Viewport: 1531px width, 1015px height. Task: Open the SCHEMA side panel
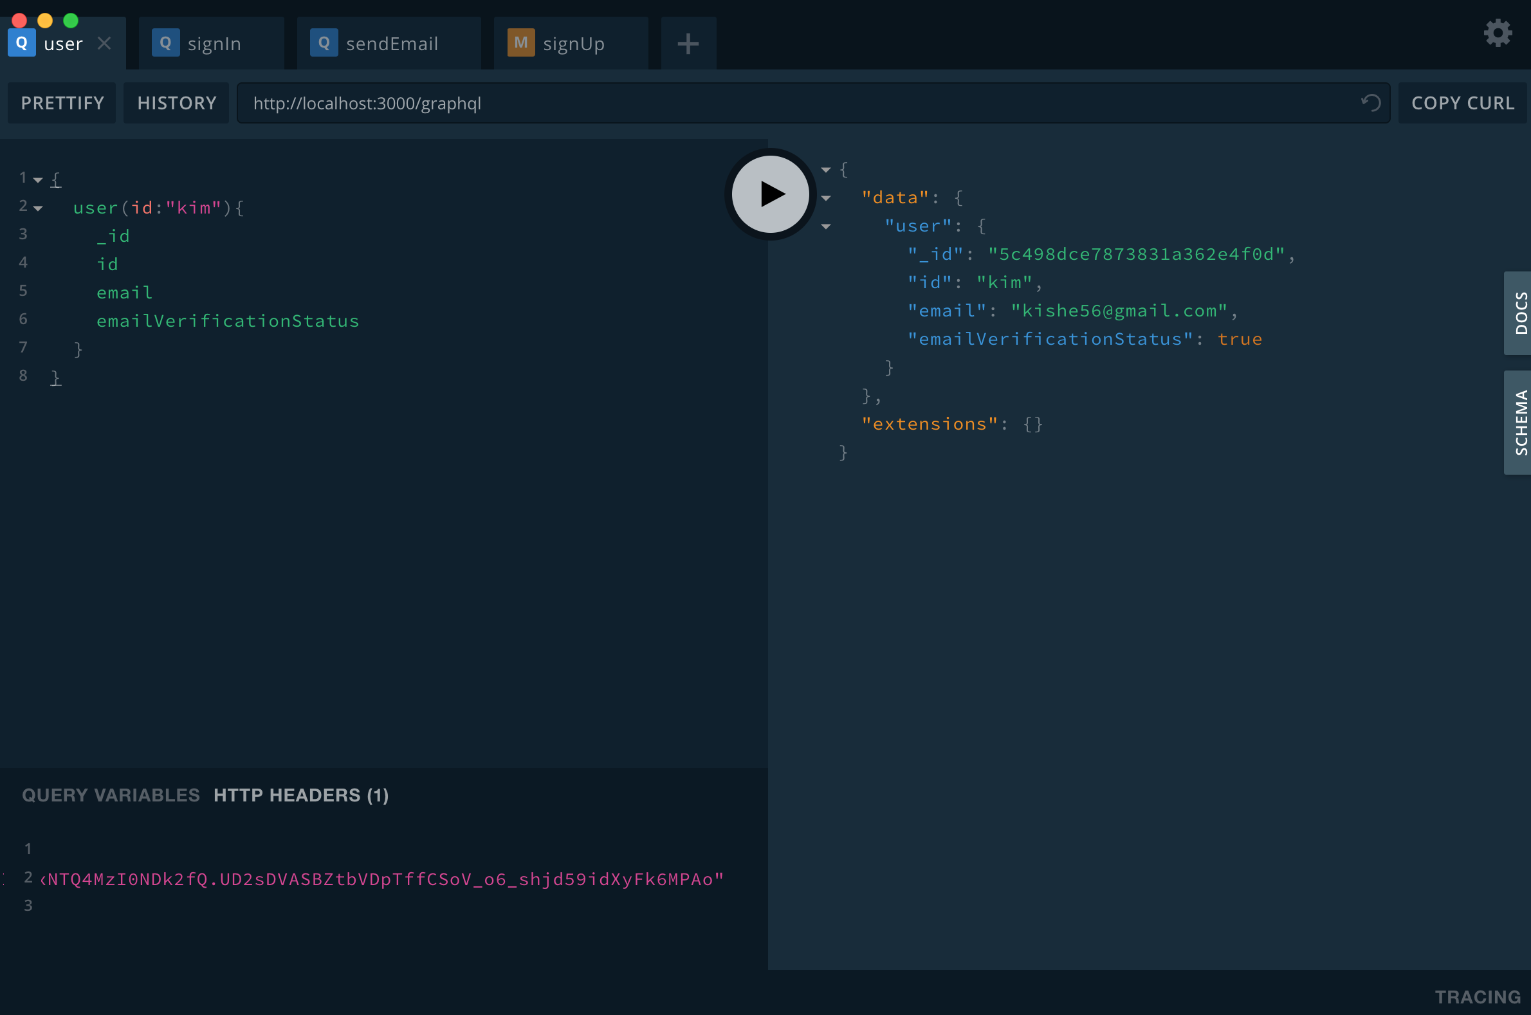1517,423
